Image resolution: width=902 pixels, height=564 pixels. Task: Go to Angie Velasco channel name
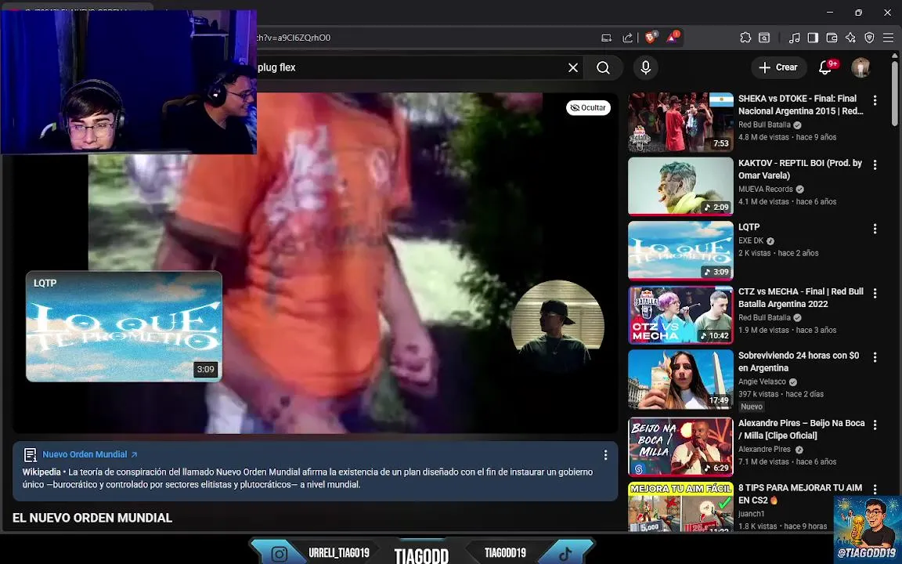coord(762,381)
